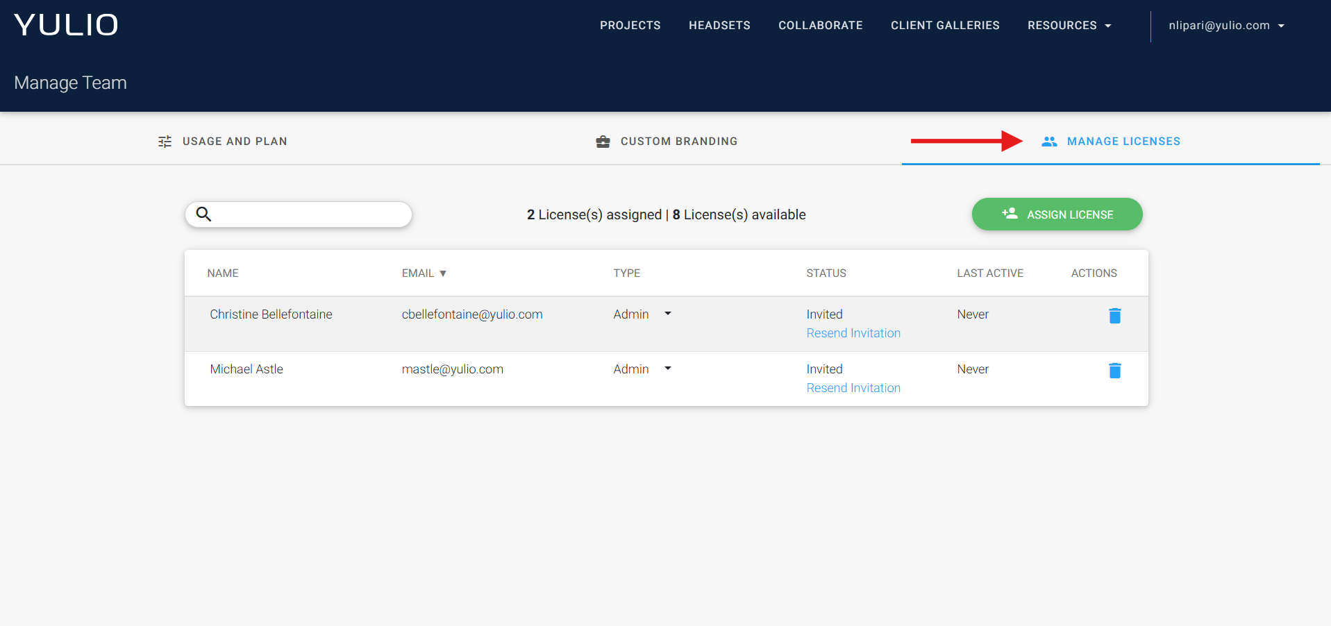
Task: Click the Actions column header
Action: pos(1094,273)
